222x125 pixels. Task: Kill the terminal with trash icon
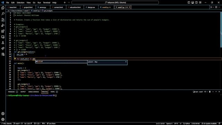coord(210,92)
